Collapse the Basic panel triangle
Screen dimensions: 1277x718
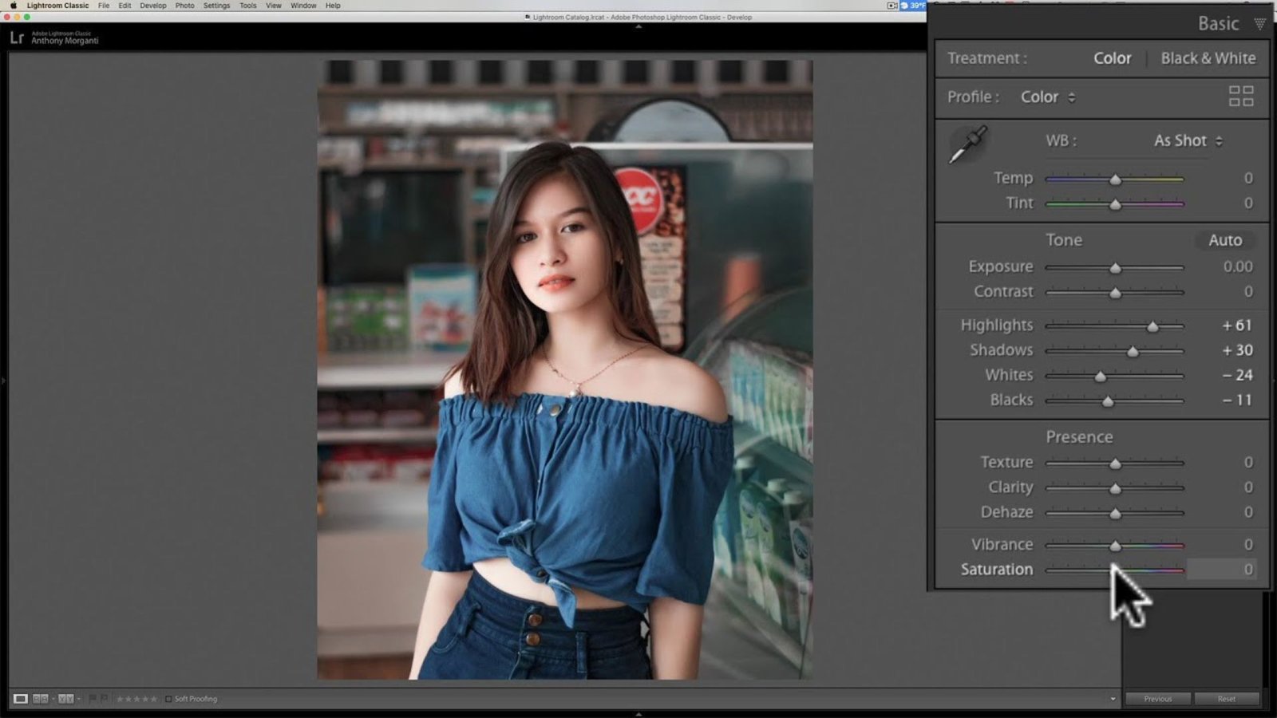(x=1259, y=24)
